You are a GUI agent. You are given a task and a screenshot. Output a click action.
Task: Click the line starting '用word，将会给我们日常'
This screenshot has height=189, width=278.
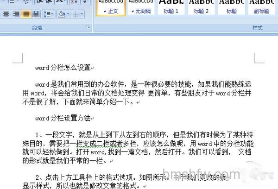click(x=137, y=93)
